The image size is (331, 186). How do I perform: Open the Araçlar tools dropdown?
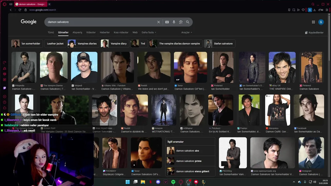[187, 33]
